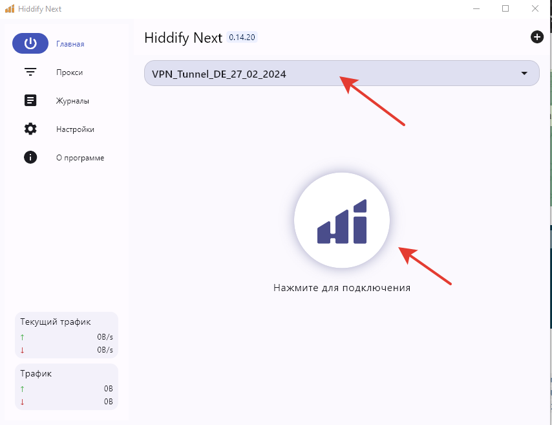Open the О программе info icon

[30, 157]
